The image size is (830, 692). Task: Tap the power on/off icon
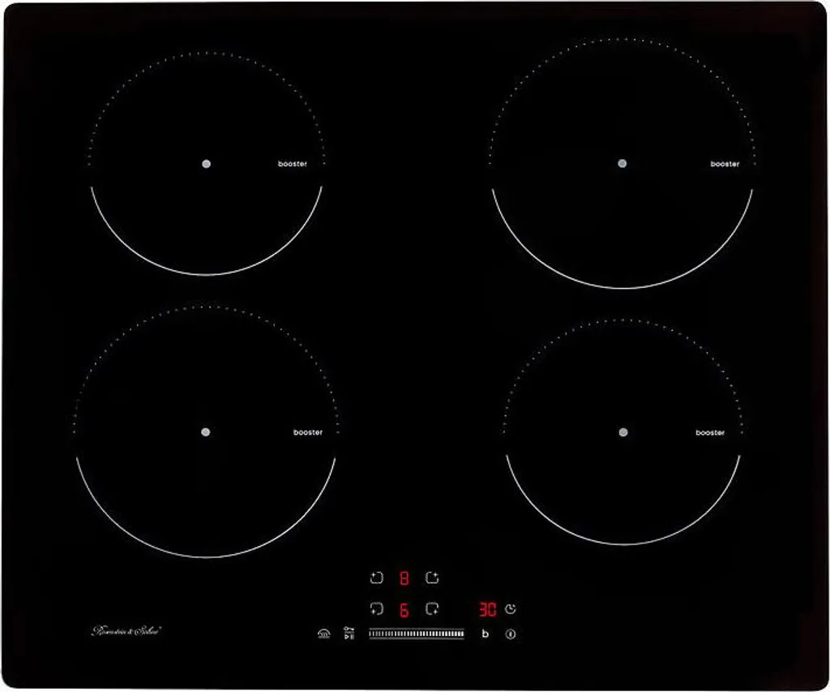coord(511,634)
